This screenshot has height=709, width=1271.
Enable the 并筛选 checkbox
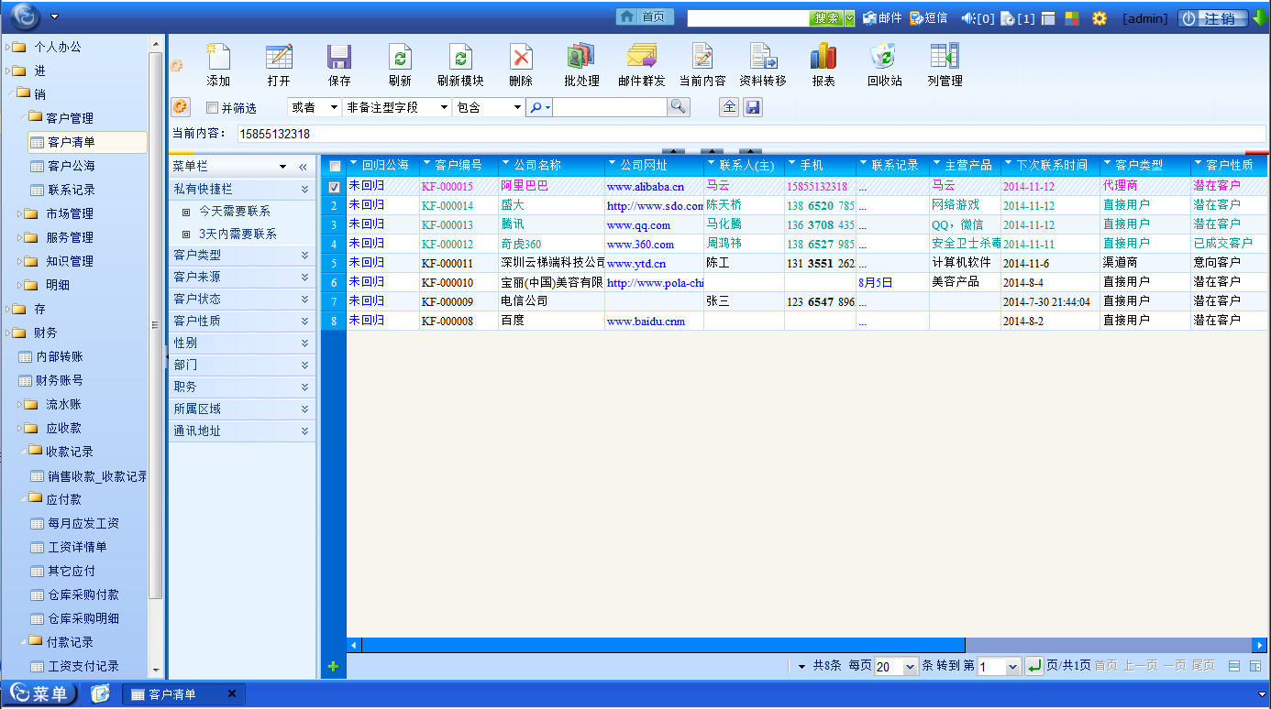coord(213,108)
